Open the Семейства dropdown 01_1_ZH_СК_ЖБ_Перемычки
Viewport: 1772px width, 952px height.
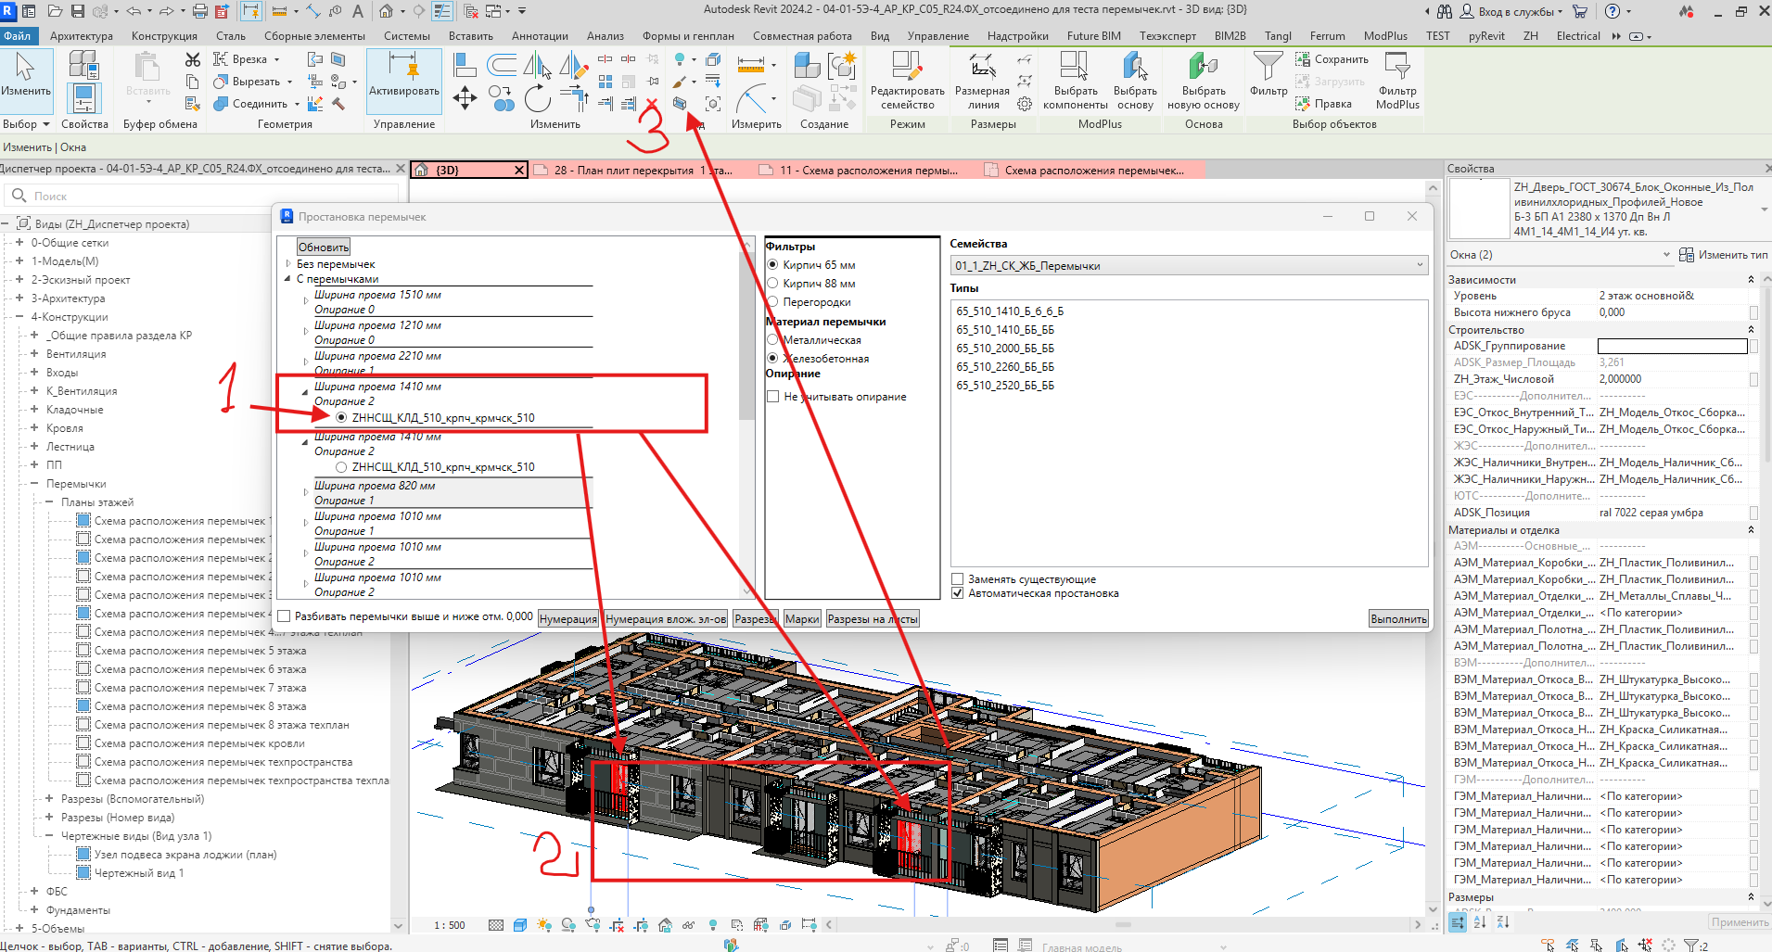coord(1189,266)
